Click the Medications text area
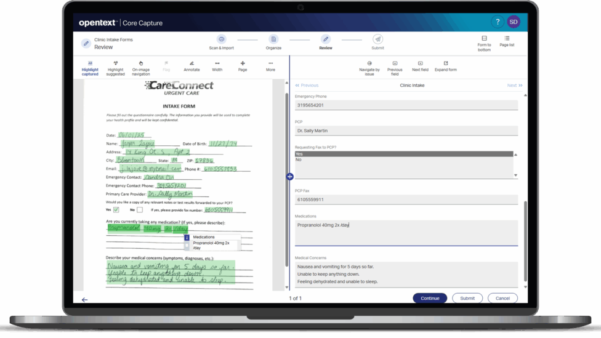The width and height of the screenshot is (601, 338). coord(406,233)
